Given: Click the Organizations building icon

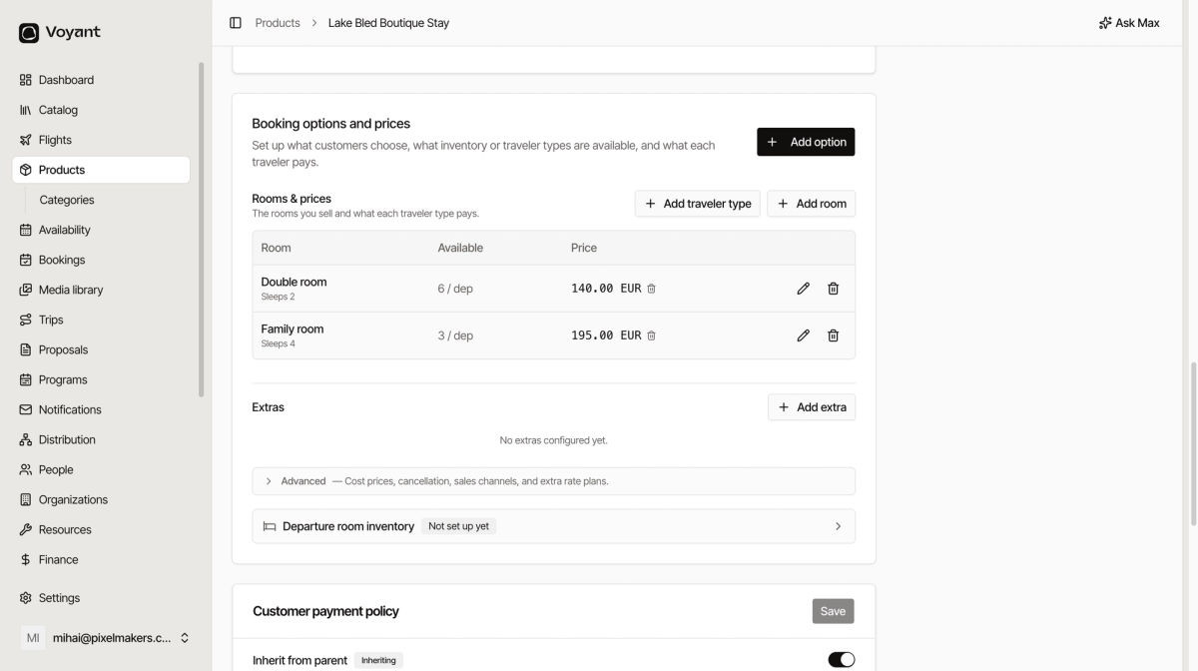Looking at the screenshot, I should [26, 499].
